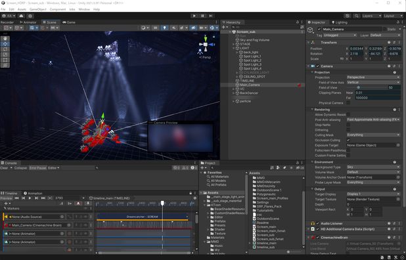Open global search magnifier in top toolbar
406x260 pixels.
click(357, 16)
